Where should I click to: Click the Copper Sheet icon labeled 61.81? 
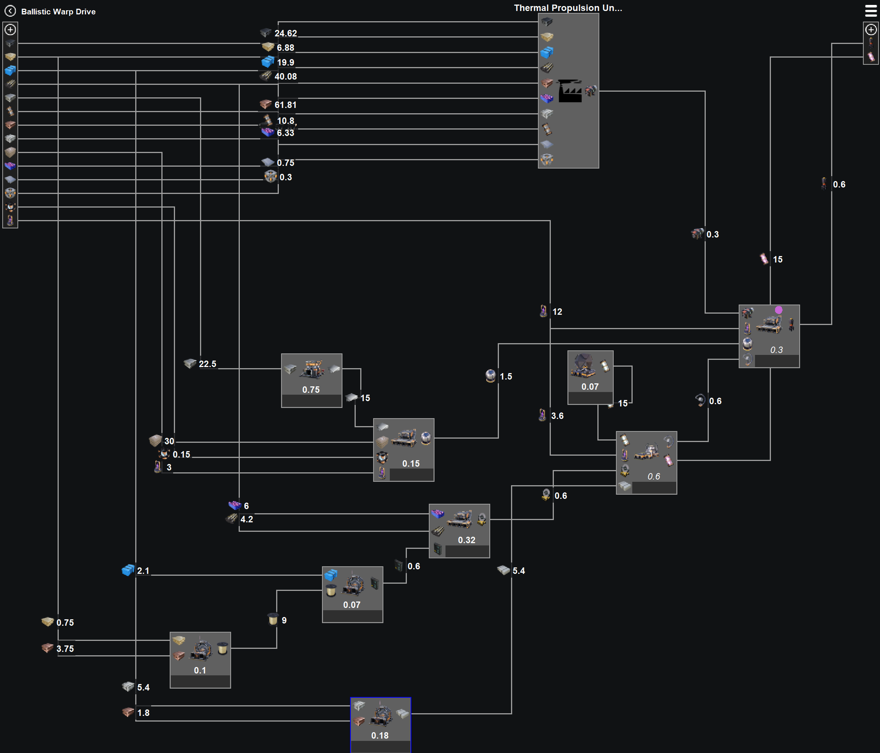tap(267, 105)
